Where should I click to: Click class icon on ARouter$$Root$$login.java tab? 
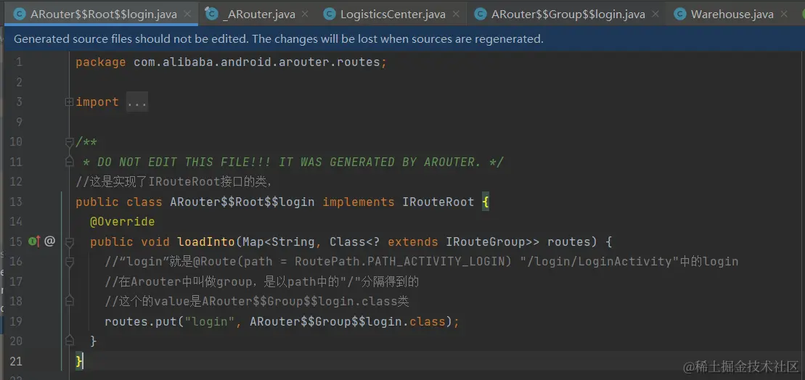click(20, 15)
